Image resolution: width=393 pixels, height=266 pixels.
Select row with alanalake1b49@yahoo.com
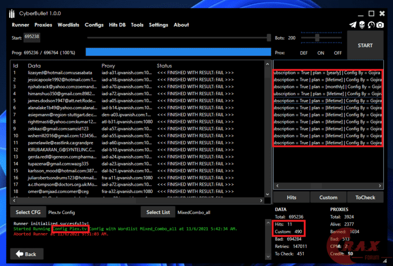(x=138, y=108)
